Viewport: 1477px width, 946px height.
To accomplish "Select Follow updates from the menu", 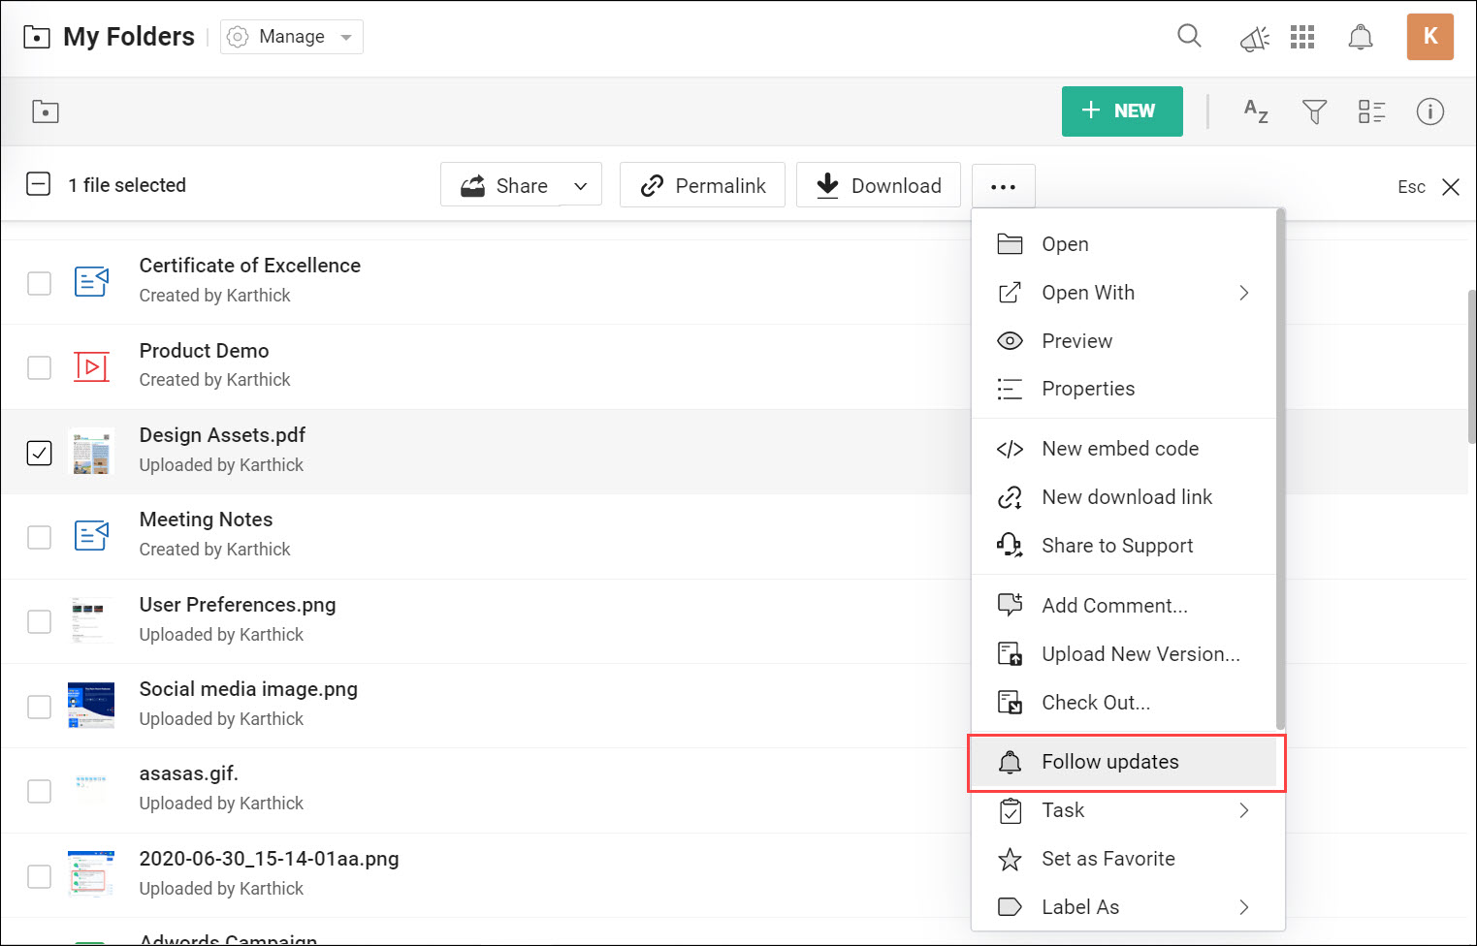I will click(x=1109, y=762).
